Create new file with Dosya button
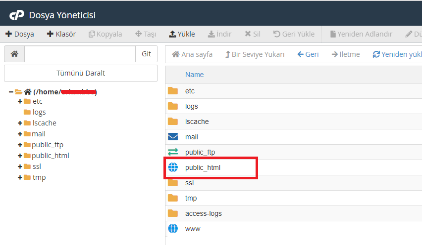 point(20,34)
